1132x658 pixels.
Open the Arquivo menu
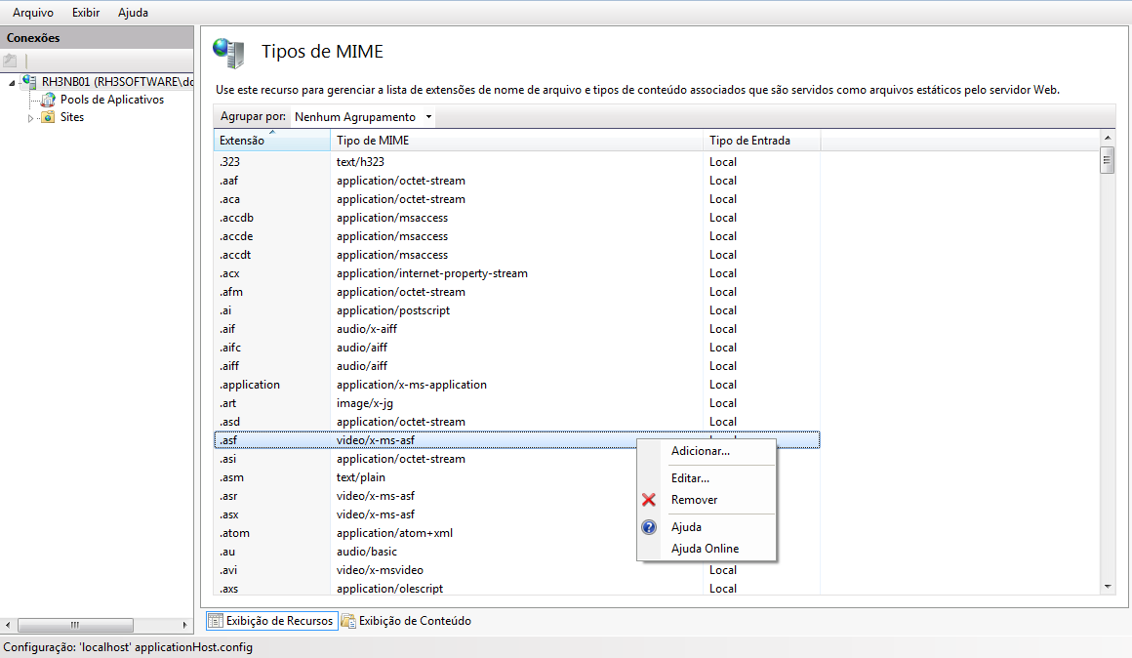click(x=33, y=13)
